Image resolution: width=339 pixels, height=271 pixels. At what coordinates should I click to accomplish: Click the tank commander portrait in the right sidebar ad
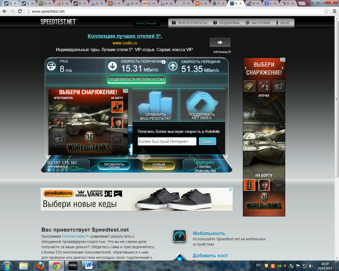click(264, 185)
